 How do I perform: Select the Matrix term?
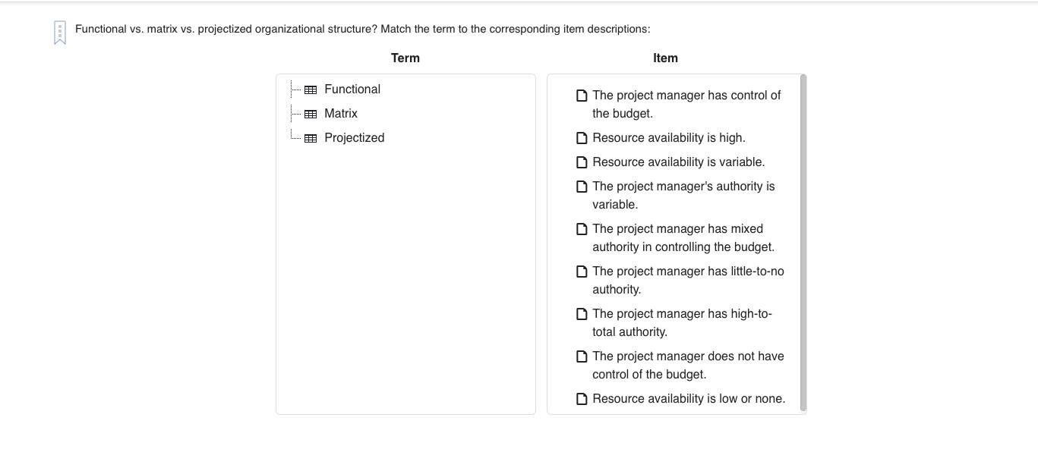(x=341, y=113)
